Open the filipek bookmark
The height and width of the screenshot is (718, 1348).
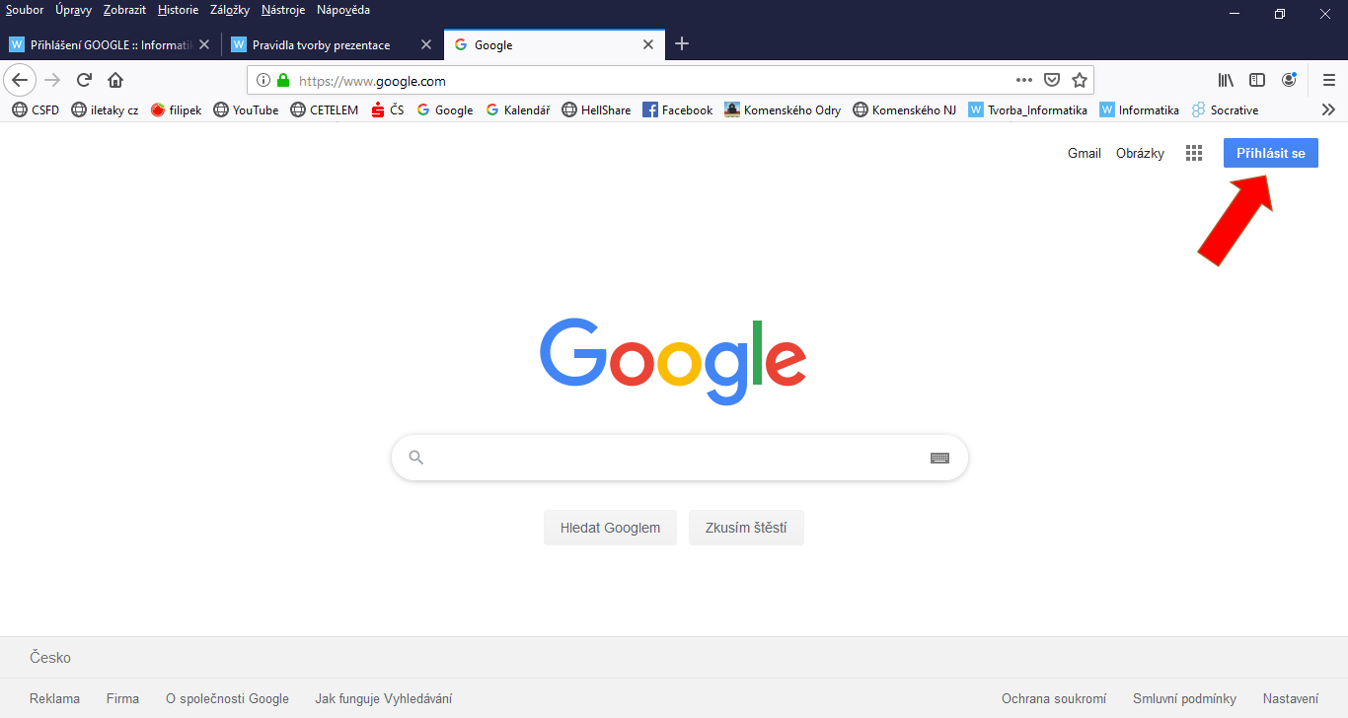click(176, 110)
